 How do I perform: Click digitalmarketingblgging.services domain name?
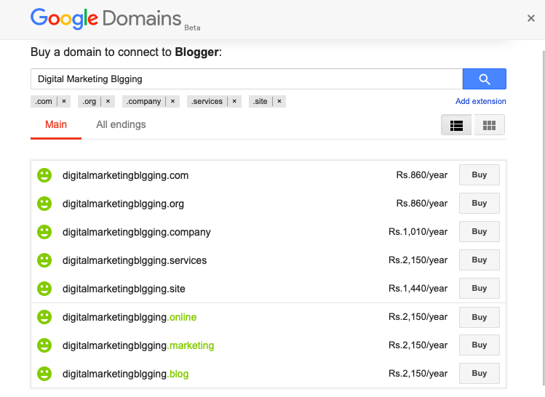[135, 260]
